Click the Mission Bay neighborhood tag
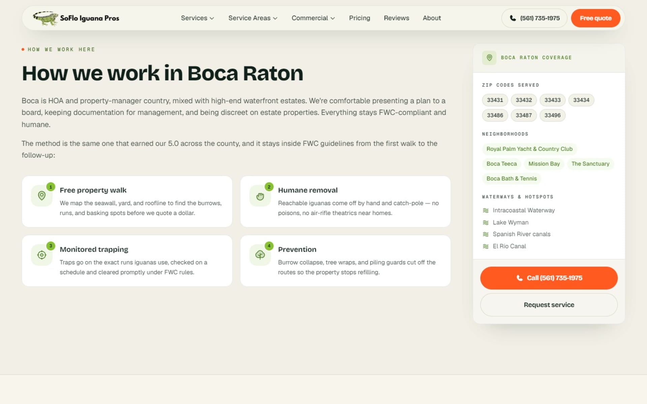 [x=544, y=164]
